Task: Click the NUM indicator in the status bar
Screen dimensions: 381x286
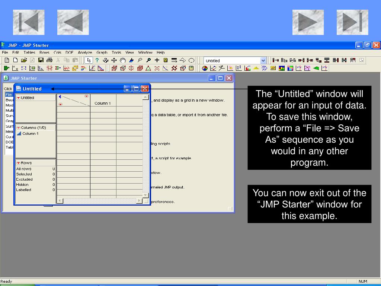Action: click(363, 281)
